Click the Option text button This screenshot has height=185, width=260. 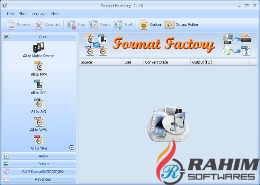click(156, 25)
